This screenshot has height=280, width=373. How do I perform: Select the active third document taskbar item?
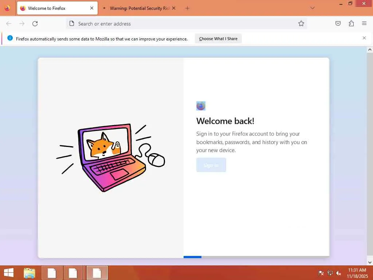pos(97,273)
